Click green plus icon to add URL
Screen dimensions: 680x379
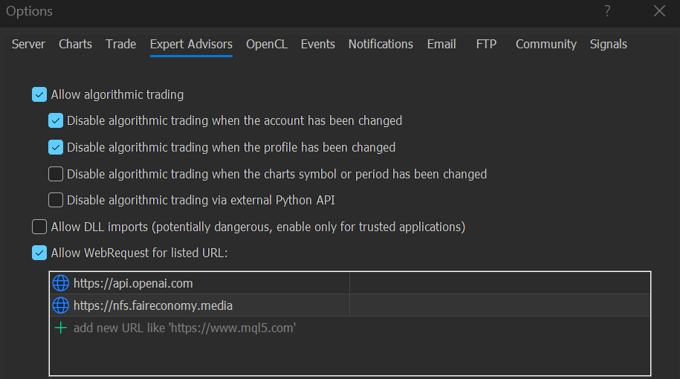click(61, 328)
